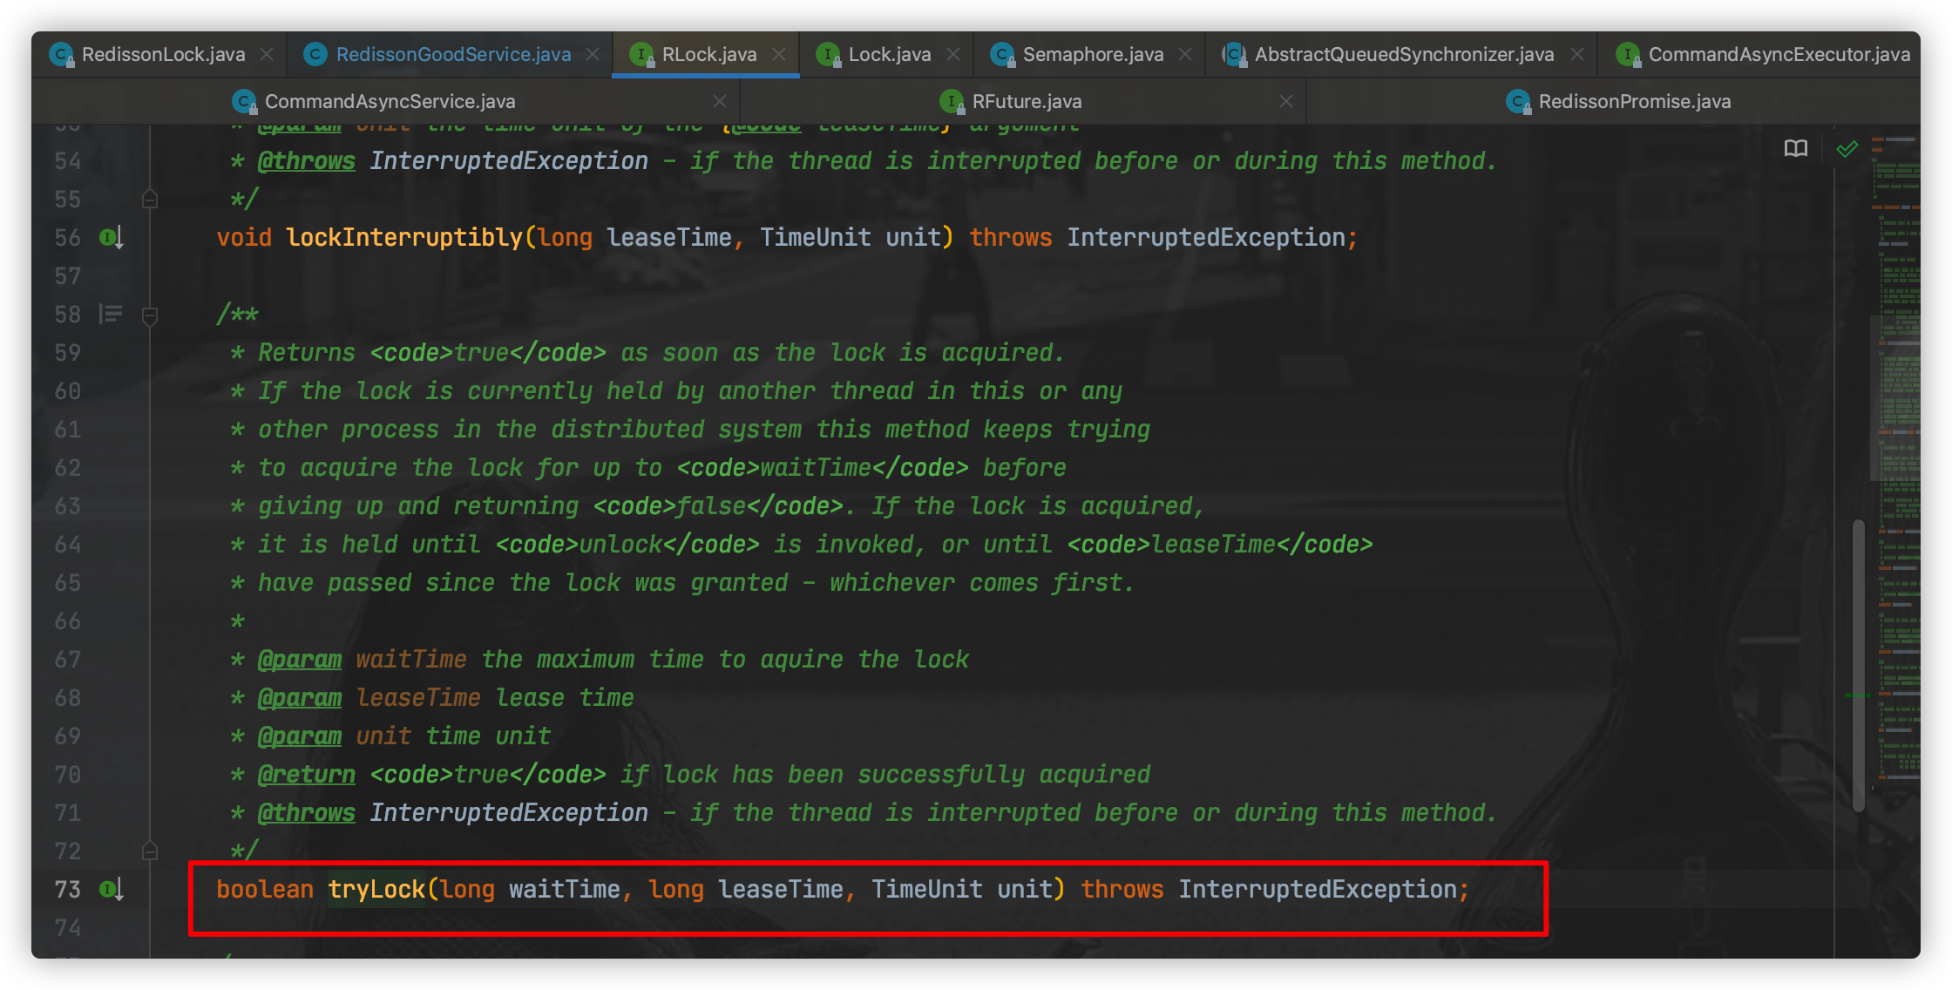Viewport: 1952px width, 990px height.
Task: Close the RFuture.java tab
Action: click(1286, 102)
